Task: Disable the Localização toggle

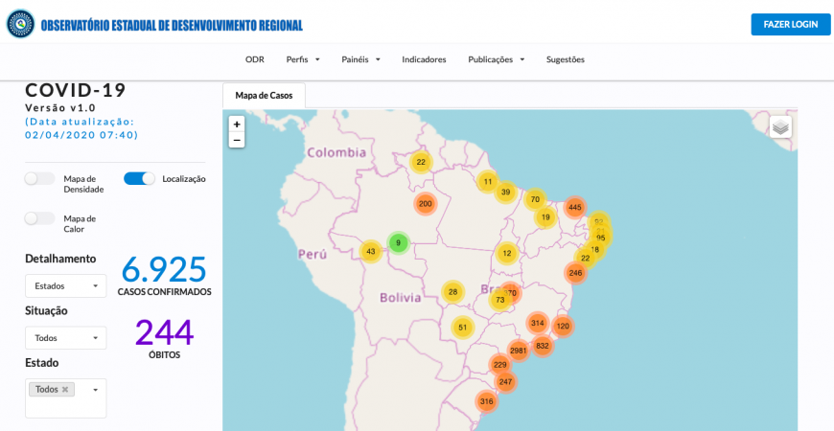Action: (139, 178)
